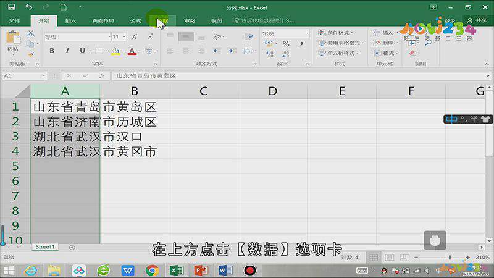The width and height of the screenshot is (494, 278).
Task: Increase decimal places
Action: tap(270, 54)
